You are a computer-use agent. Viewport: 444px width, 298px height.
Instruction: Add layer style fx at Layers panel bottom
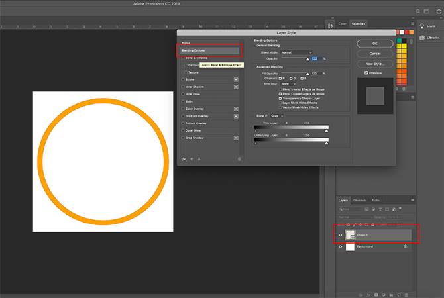(x=368, y=295)
